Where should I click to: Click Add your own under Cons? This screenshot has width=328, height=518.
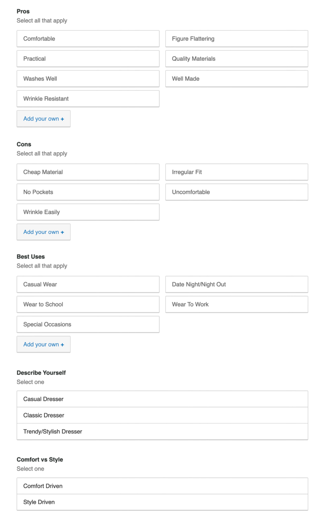[44, 232]
